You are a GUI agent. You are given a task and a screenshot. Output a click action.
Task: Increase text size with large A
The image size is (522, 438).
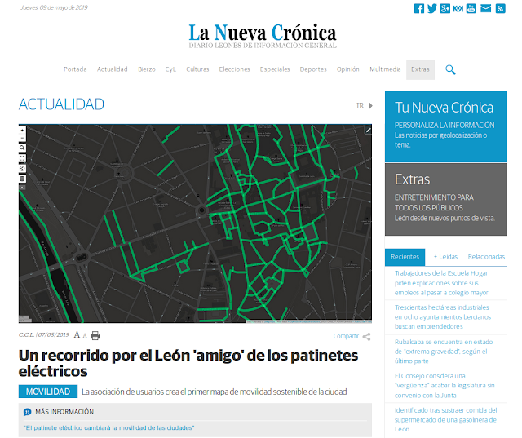(x=77, y=335)
